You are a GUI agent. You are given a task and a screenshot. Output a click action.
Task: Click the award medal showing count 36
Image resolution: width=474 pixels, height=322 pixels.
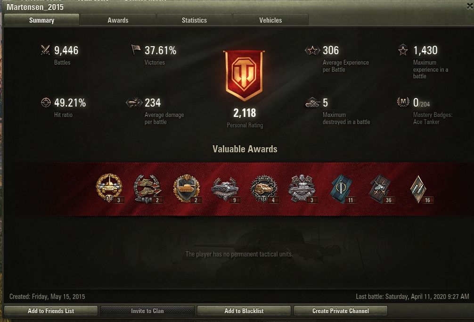(x=381, y=189)
